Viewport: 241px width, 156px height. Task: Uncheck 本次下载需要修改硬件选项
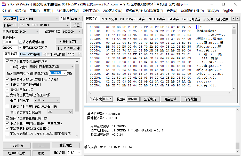click(x=7, y=61)
